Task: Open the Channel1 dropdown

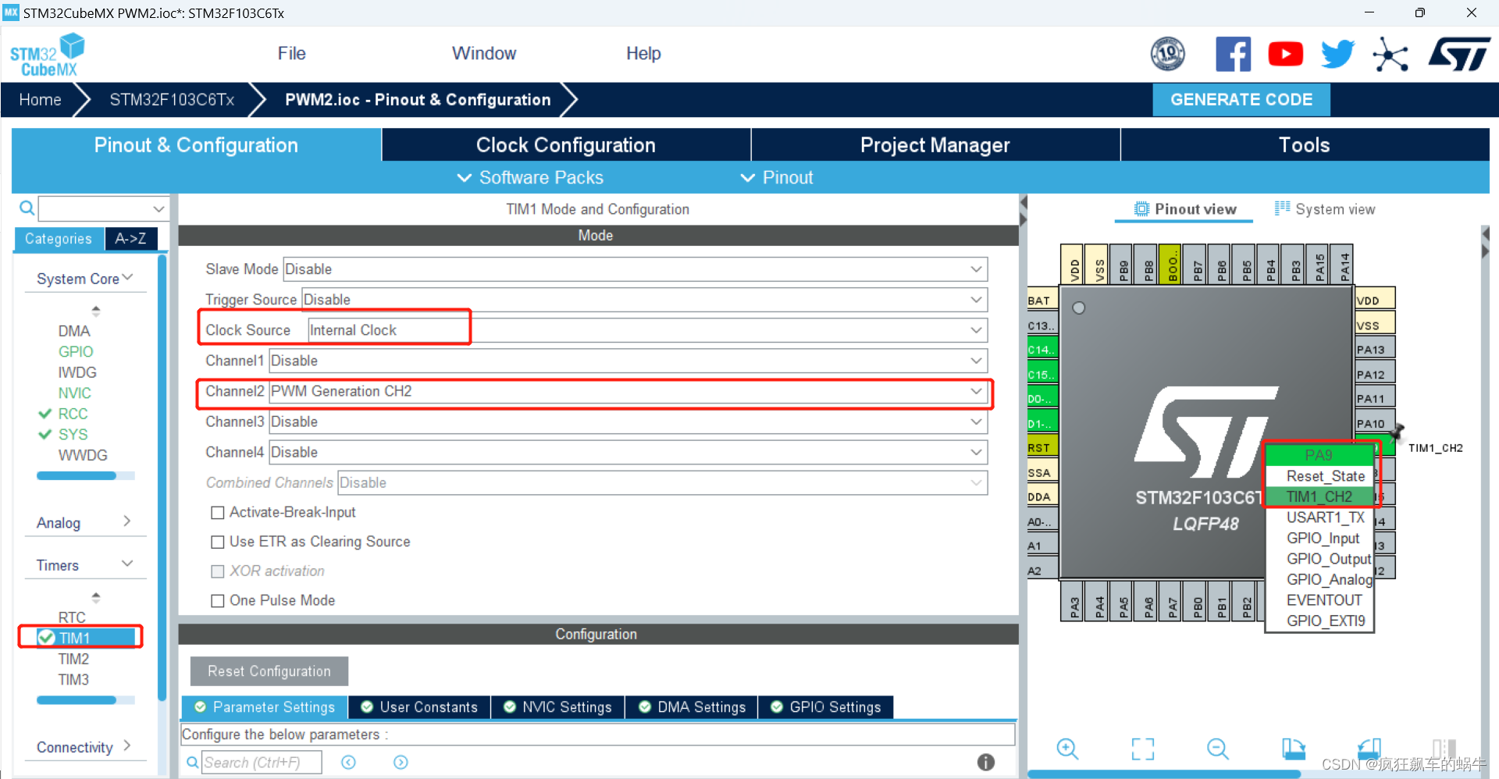Action: coord(628,361)
